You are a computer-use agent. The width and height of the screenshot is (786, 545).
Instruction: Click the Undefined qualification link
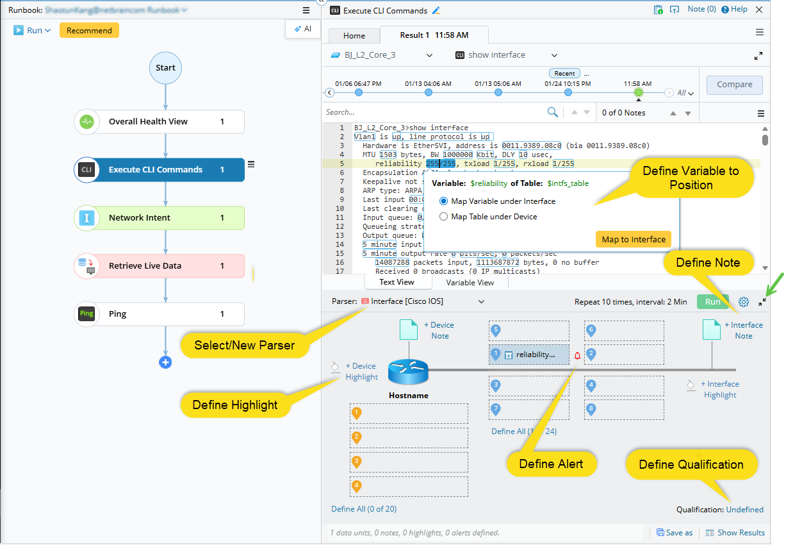[x=744, y=510]
